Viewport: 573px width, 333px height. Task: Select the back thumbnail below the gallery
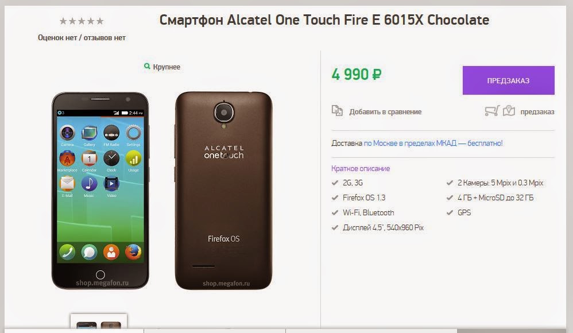(111, 325)
